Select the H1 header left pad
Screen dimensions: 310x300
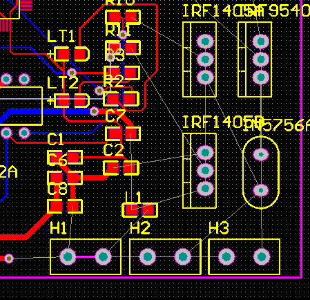(x=68, y=256)
